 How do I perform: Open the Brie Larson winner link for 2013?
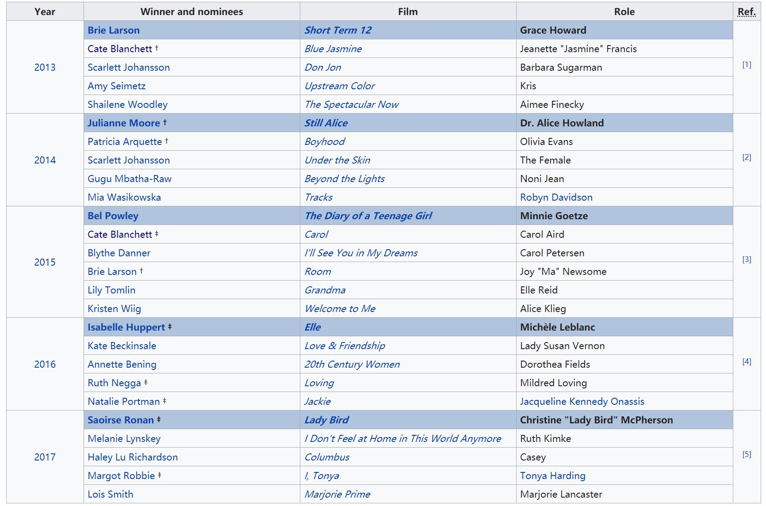tap(114, 30)
